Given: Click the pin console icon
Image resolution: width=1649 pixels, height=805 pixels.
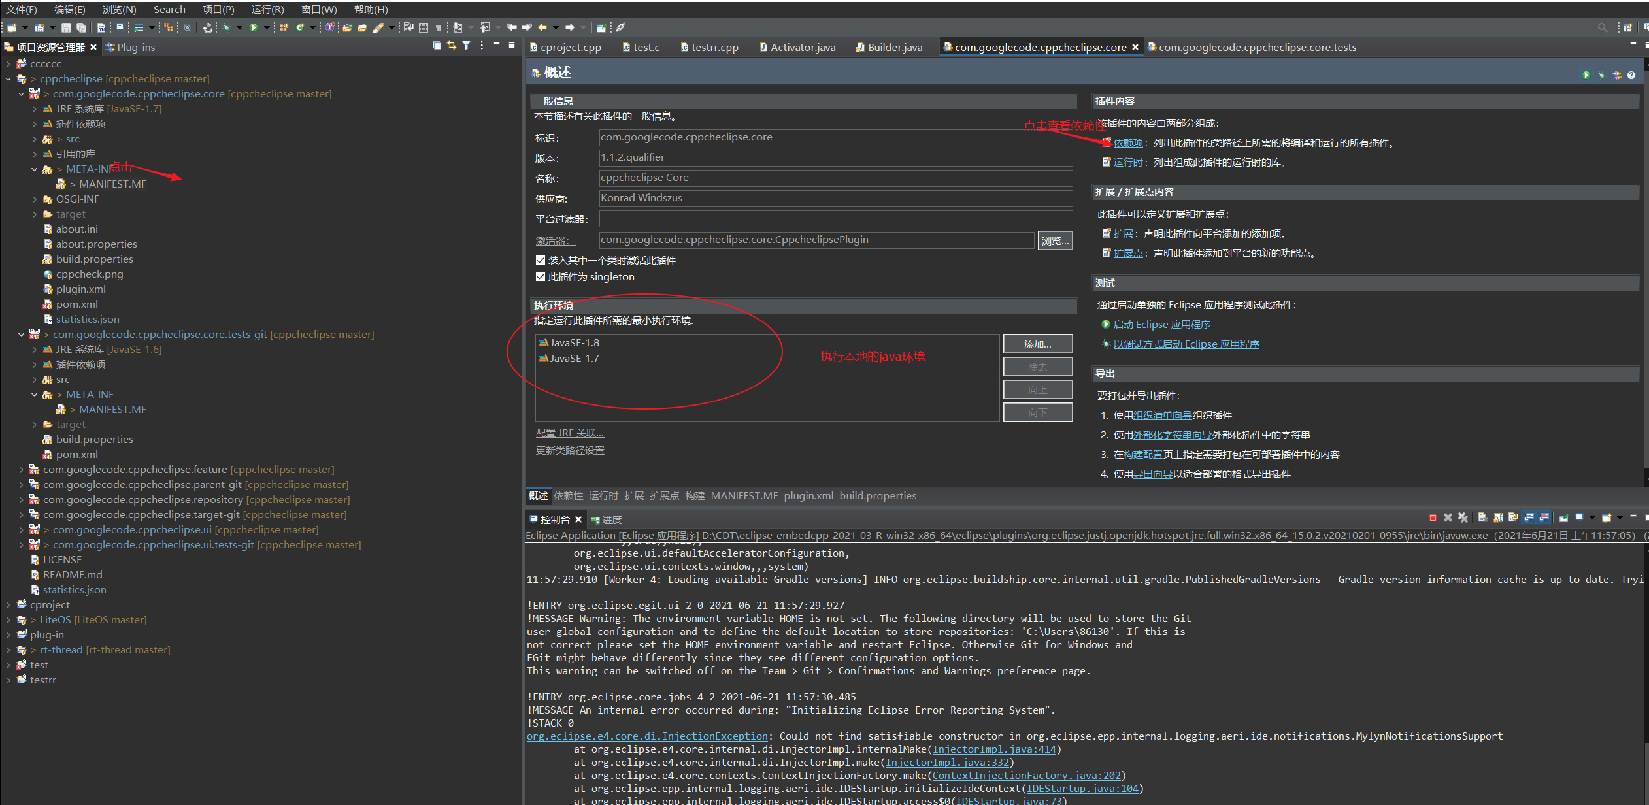Looking at the screenshot, I should click(x=1563, y=518).
